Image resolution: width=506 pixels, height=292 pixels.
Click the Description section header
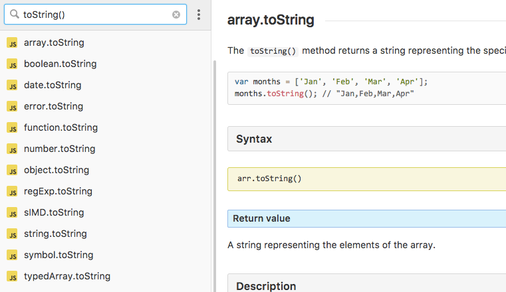tap(366, 283)
